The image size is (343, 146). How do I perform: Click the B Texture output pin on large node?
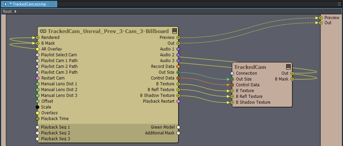point(178,84)
